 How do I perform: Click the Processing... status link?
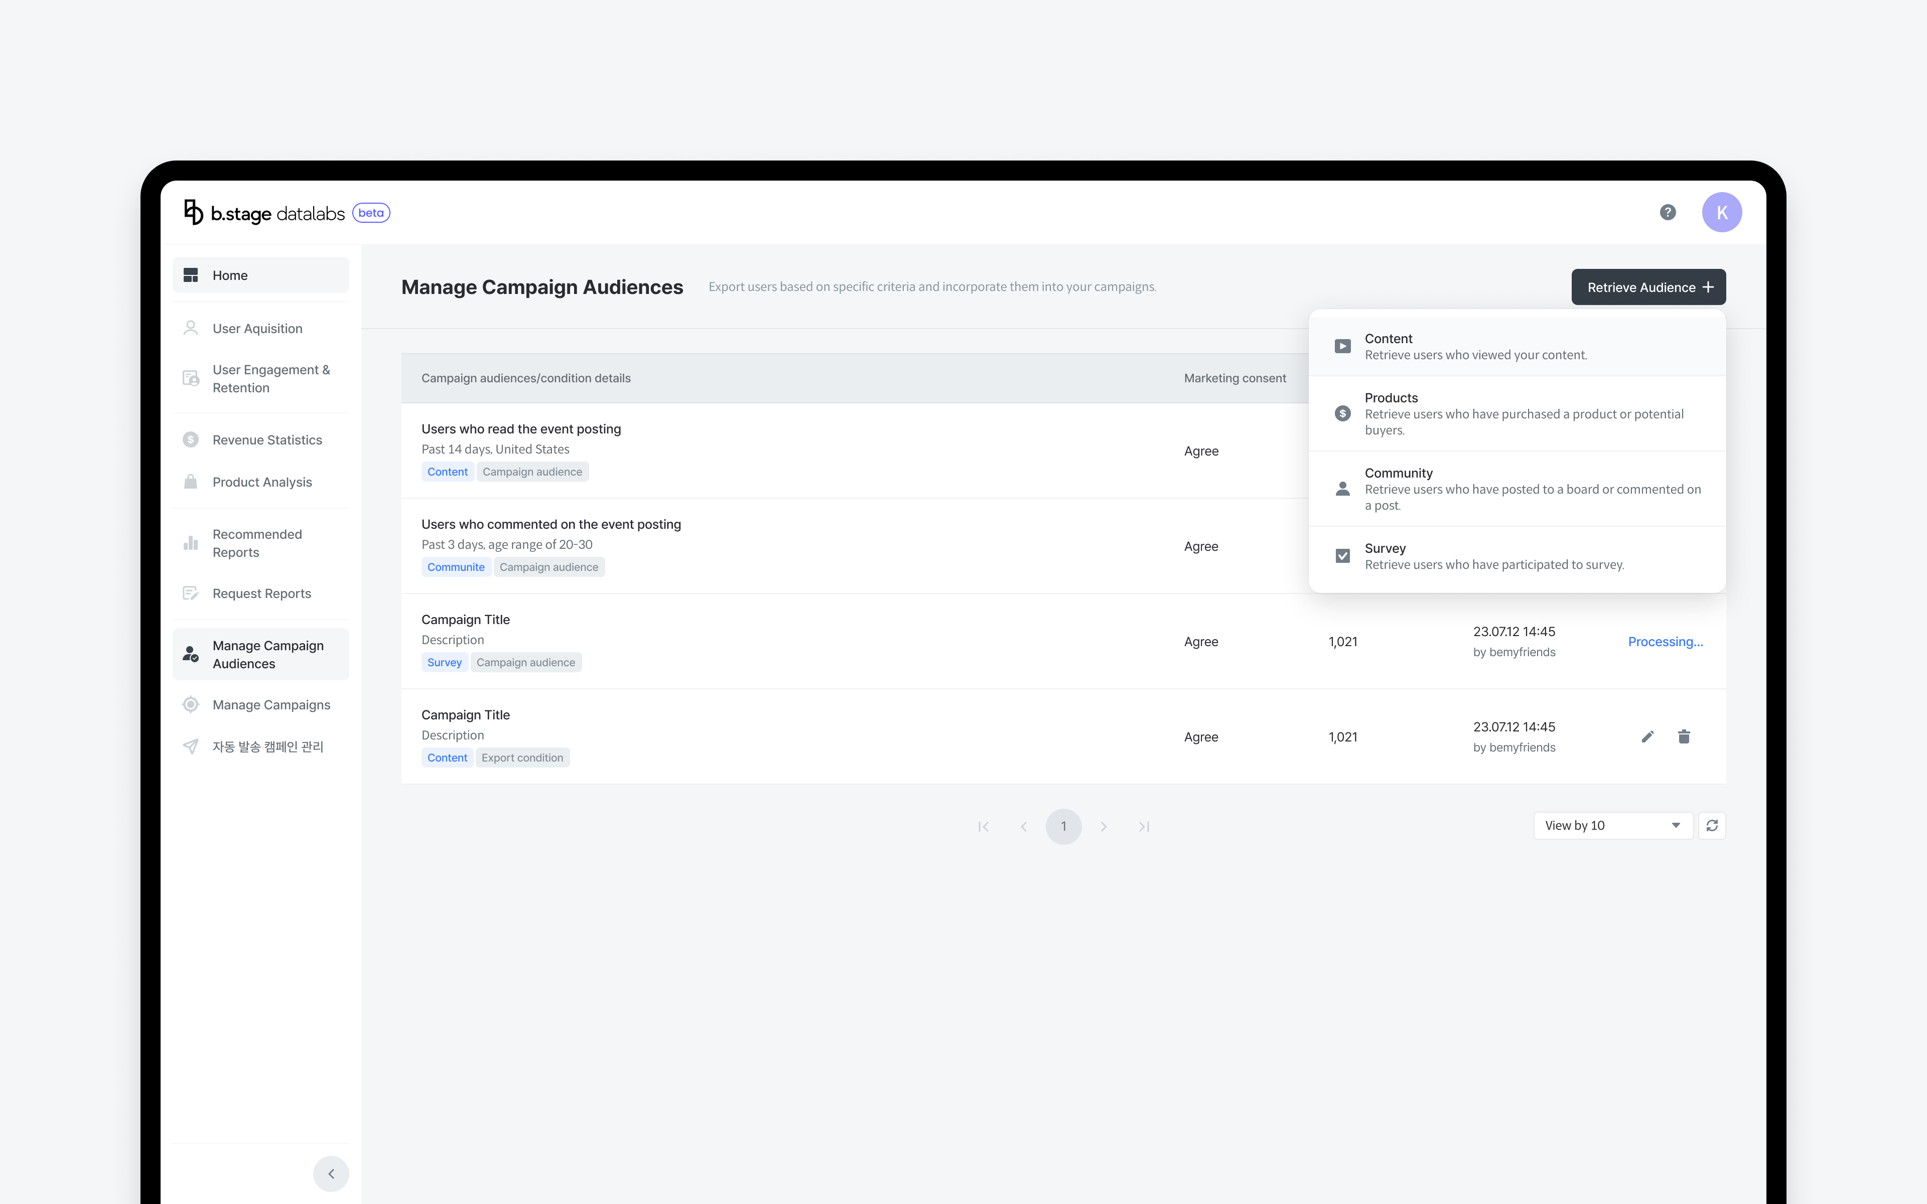point(1665,642)
